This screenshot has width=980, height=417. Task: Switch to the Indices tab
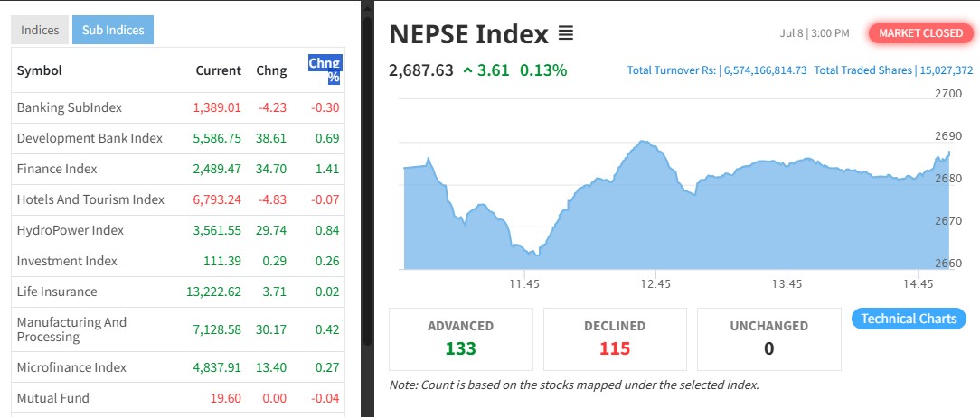[40, 30]
